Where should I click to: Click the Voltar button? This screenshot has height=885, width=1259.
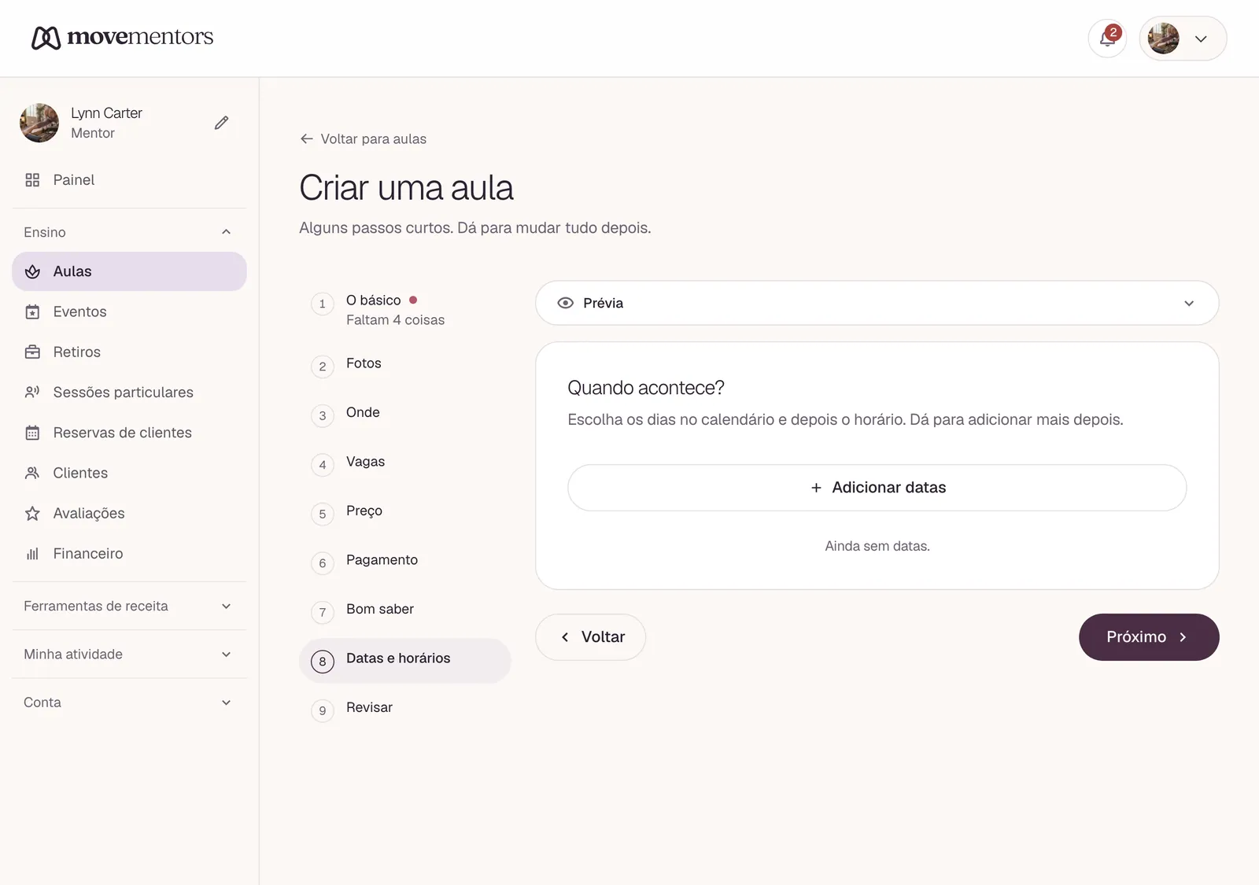pos(590,637)
